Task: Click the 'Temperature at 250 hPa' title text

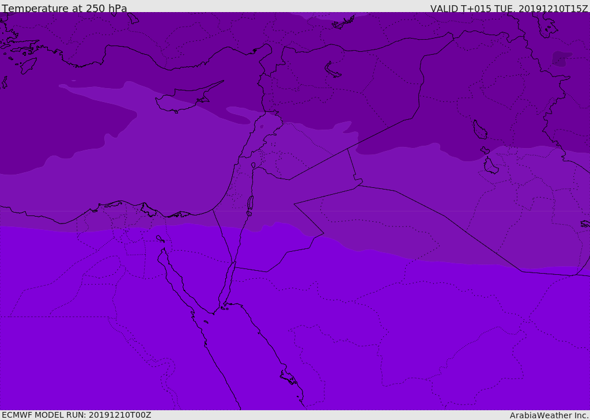Action: 65,8
